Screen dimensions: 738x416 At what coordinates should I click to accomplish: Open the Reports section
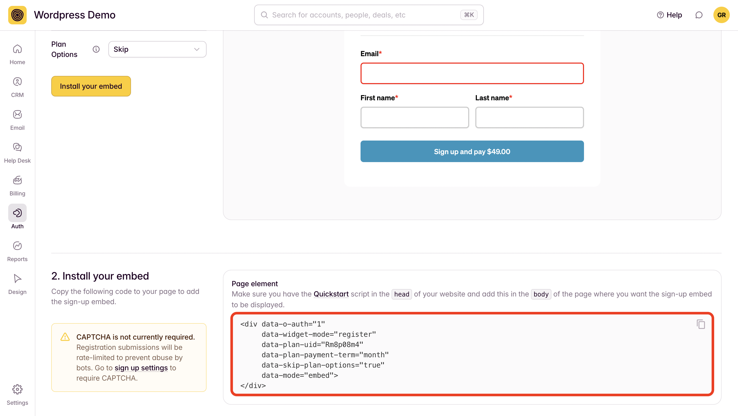click(17, 251)
